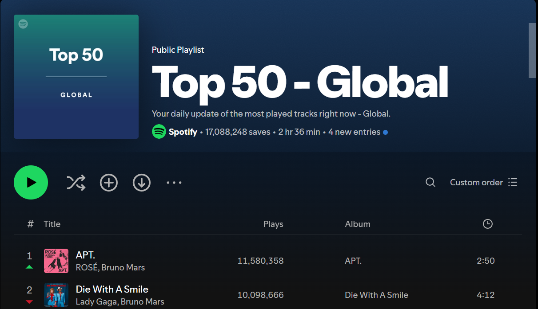Click the Album column header
Image resolution: width=538 pixels, height=309 pixels.
click(358, 224)
